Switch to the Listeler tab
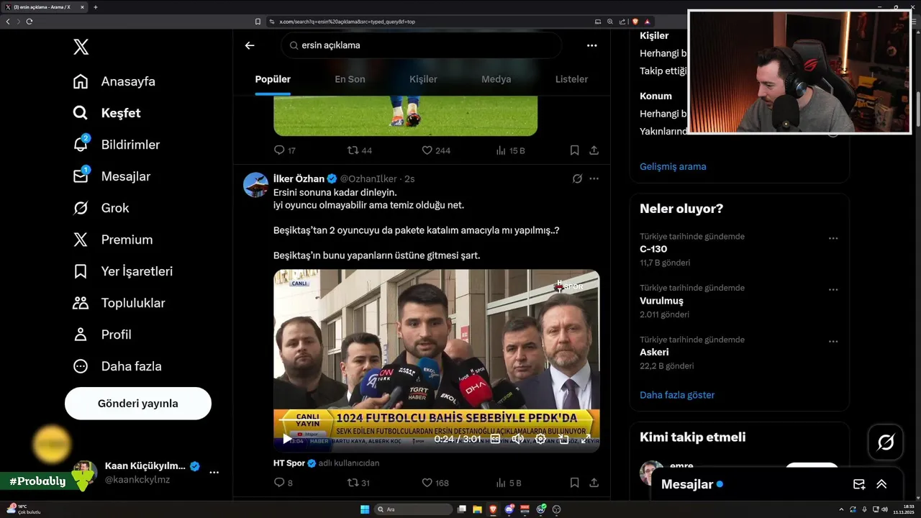Image resolution: width=921 pixels, height=518 pixels. tap(571, 79)
